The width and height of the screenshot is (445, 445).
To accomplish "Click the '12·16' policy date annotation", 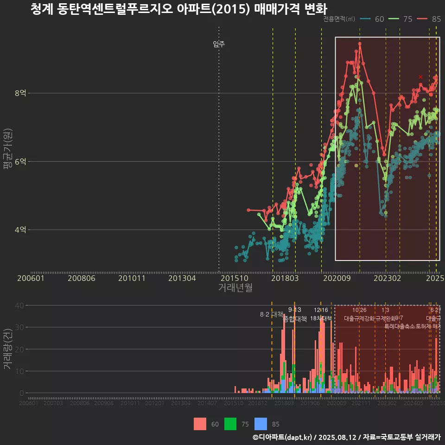I will 321,310.
